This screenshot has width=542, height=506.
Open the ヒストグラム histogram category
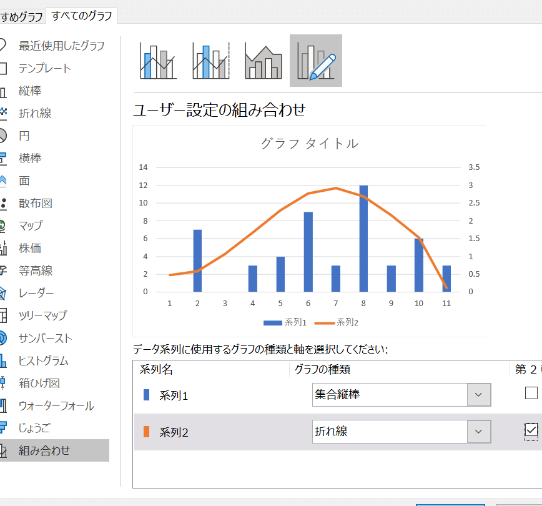tap(43, 360)
